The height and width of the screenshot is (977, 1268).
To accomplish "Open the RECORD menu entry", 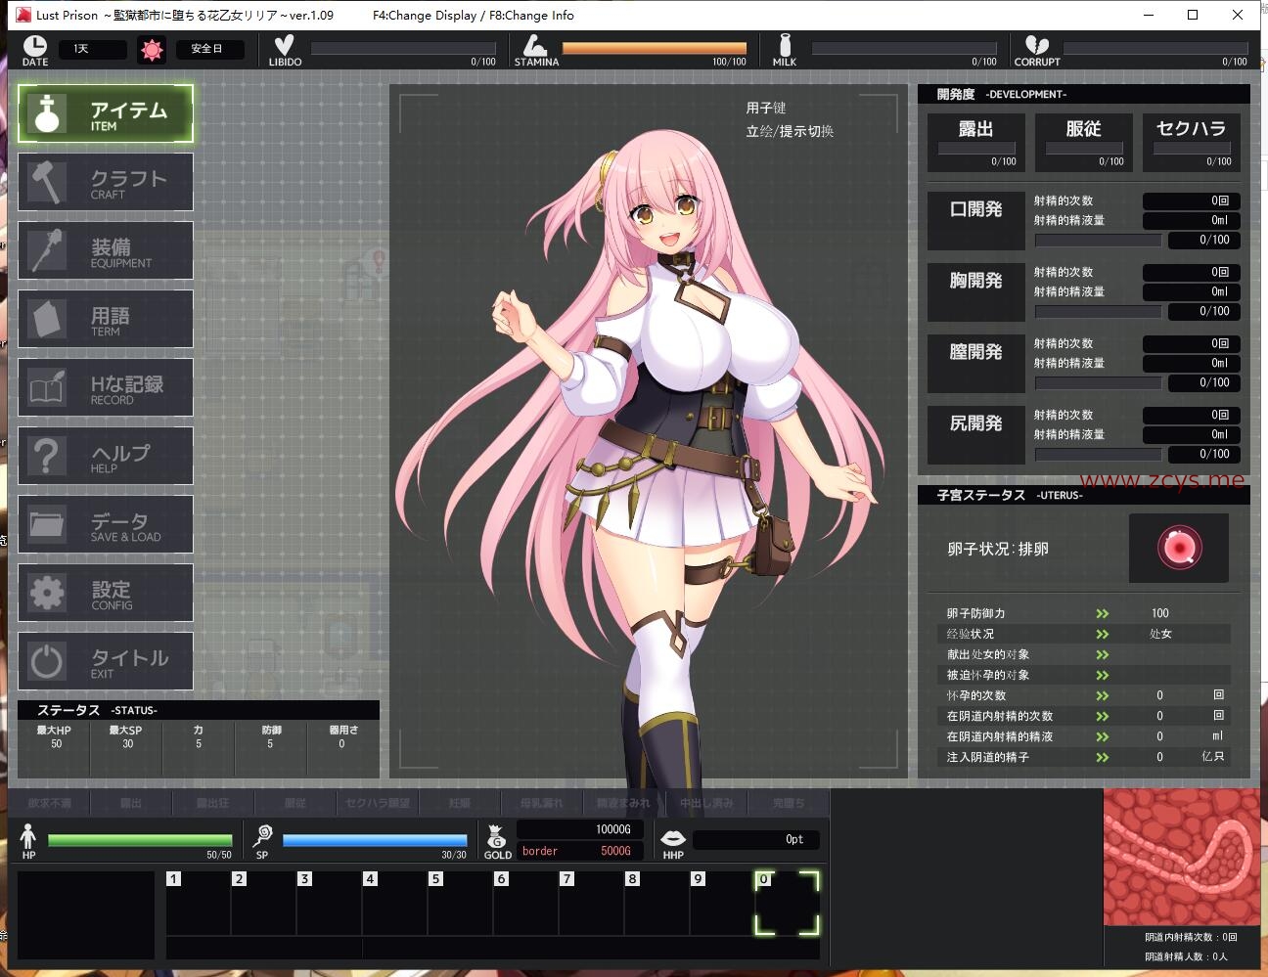I will click(106, 387).
